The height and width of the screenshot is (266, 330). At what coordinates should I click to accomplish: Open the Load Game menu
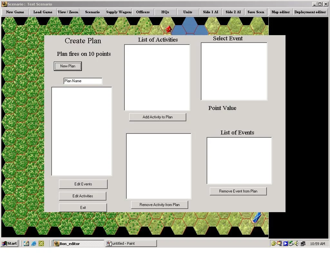[x=43, y=12]
